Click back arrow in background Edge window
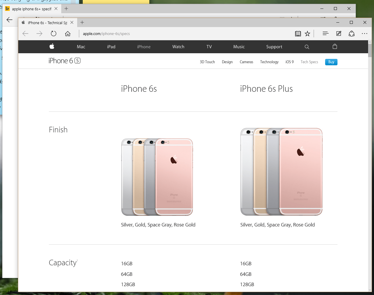 (x=9, y=20)
